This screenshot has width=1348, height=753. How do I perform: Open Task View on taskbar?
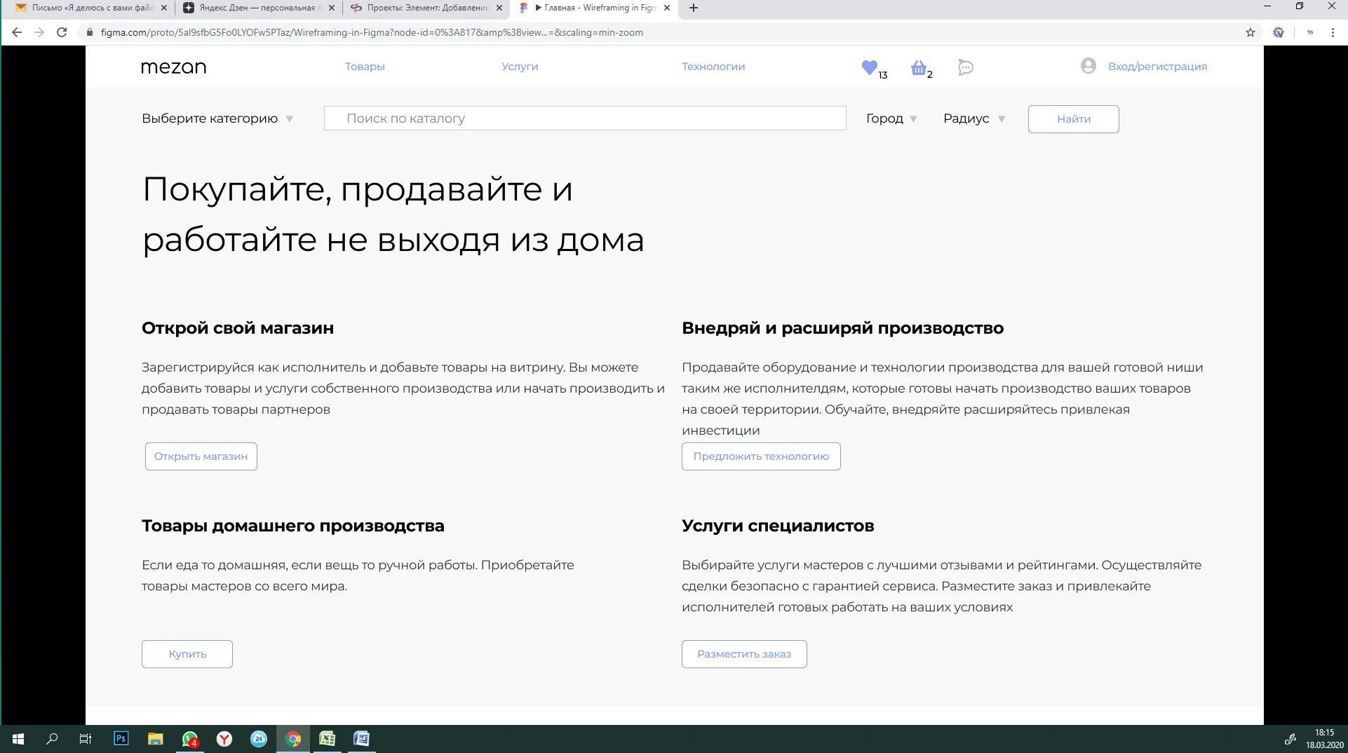click(86, 739)
